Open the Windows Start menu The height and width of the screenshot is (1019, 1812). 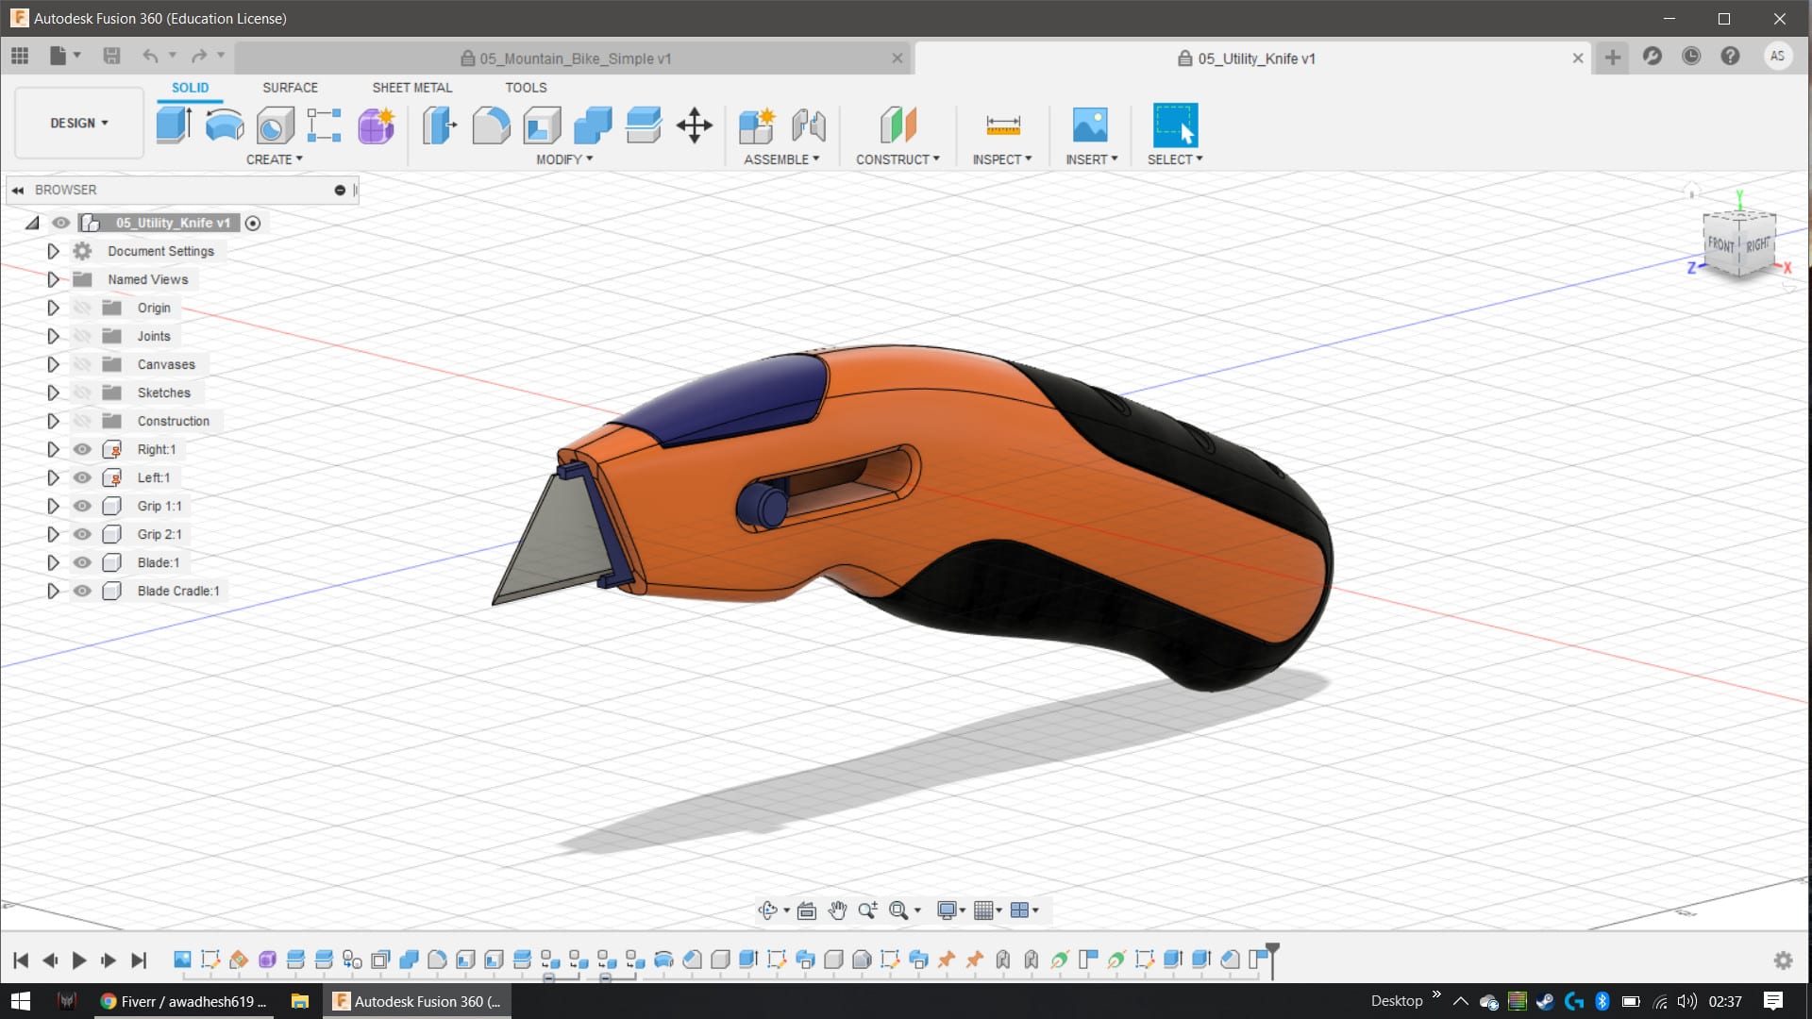pos(21,1001)
